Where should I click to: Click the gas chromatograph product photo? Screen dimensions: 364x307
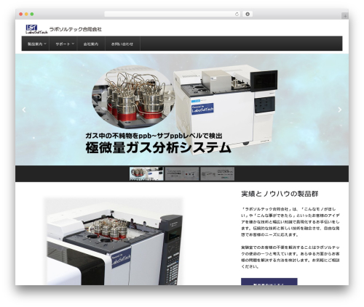(x=114, y=241)
